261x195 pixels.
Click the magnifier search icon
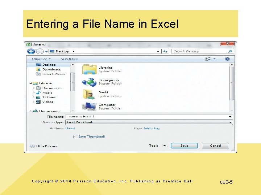pyautogui.click(x=231, y=51)
